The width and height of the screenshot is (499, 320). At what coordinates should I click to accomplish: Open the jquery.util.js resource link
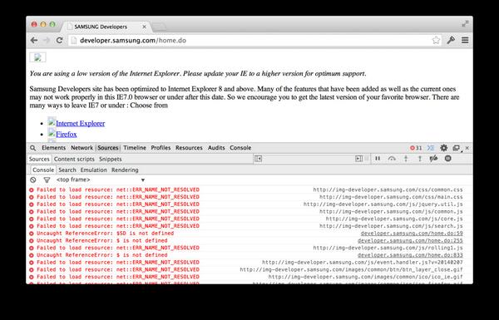[383, 204]
